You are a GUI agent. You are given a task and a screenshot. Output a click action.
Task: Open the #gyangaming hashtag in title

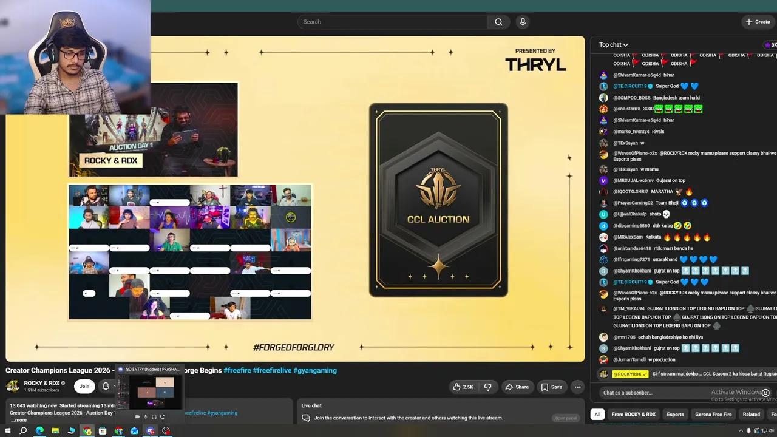click(x=315, y=370)
